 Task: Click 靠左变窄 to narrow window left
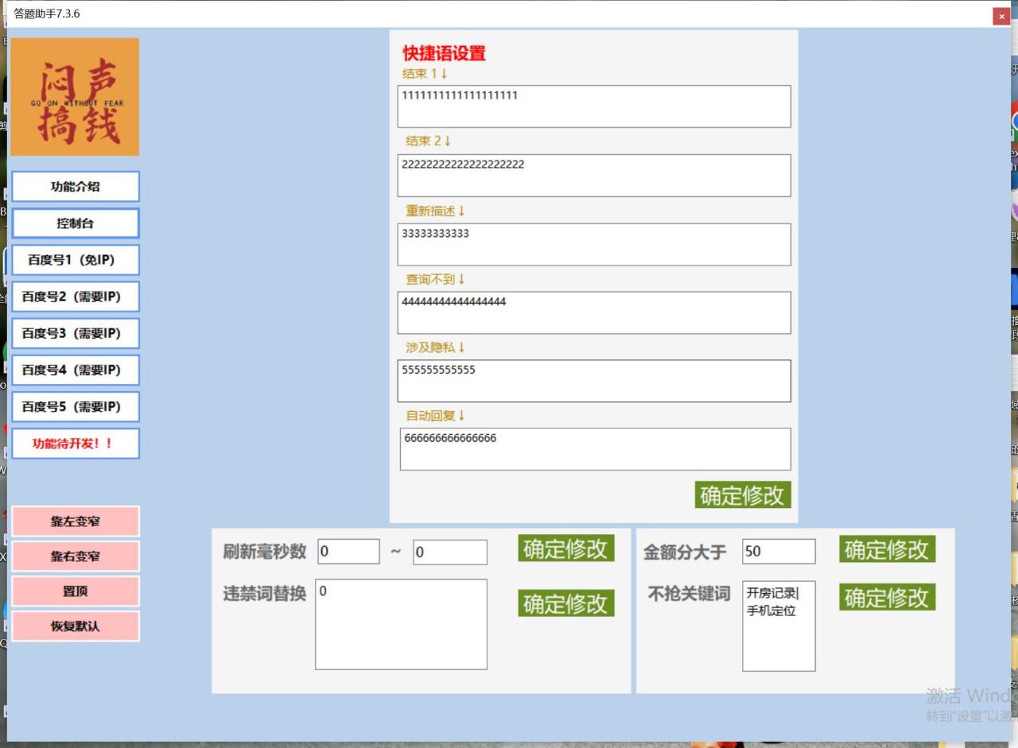[x=75, y=521]
